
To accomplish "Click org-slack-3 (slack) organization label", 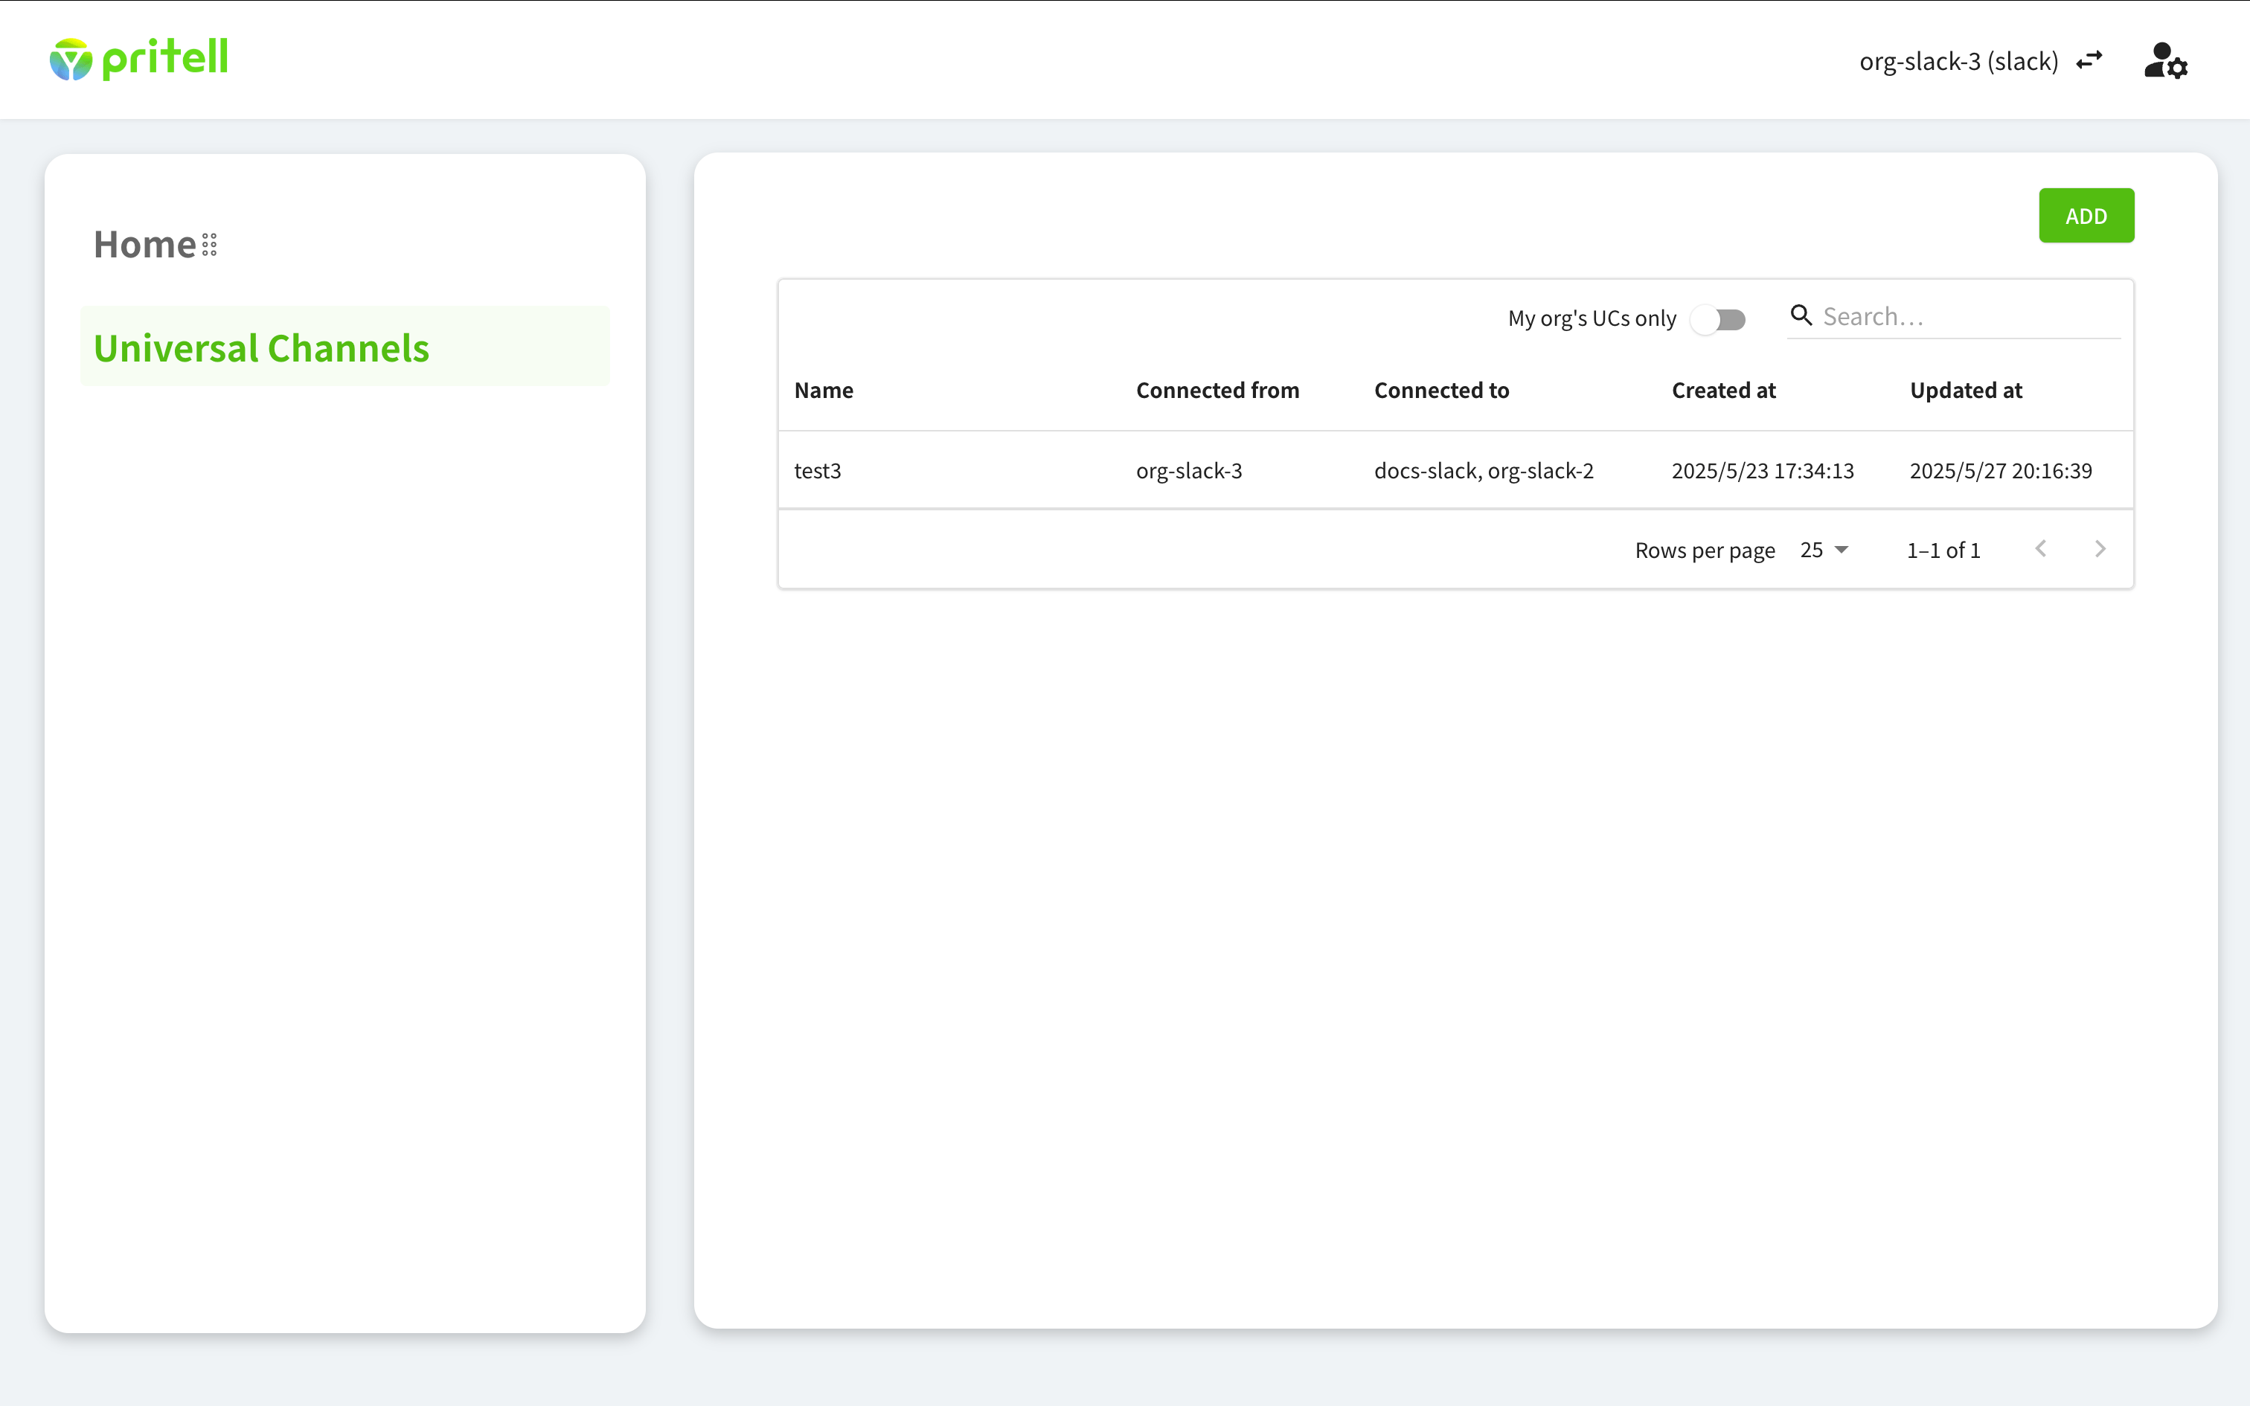I will point(1959,61).
